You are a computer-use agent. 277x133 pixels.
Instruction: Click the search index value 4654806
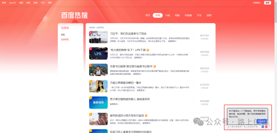(x=205, y=101)
